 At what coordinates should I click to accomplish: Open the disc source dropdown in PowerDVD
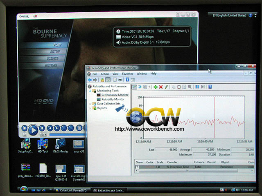point(43,134)
